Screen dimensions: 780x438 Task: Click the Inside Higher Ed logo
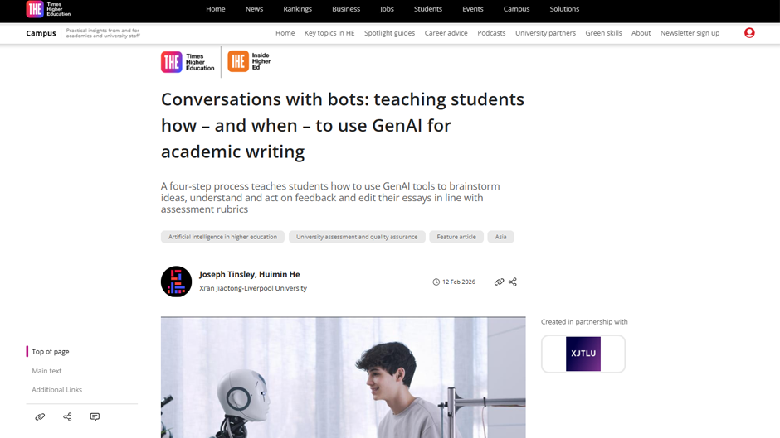(x=249, y=61)
